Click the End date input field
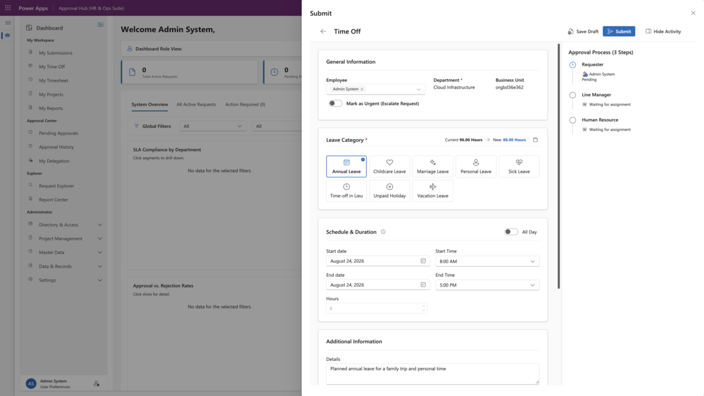The image size is (704, 396). click(x=378, y=285)
